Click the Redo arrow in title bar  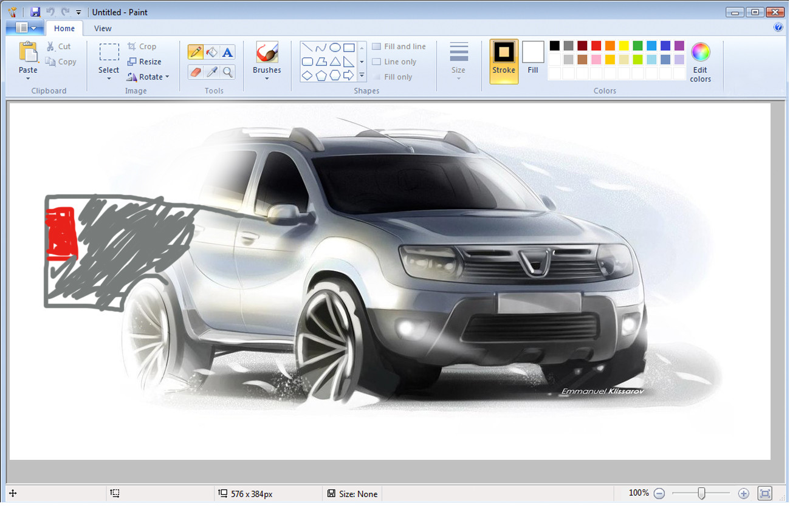click(x=65, y=12)
